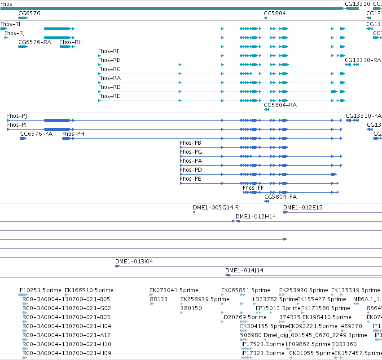Select RC0-DA0004-130700-021-B05 EST label
The width and height of the screenshot is (382, 360).
(x=66, y=299)
